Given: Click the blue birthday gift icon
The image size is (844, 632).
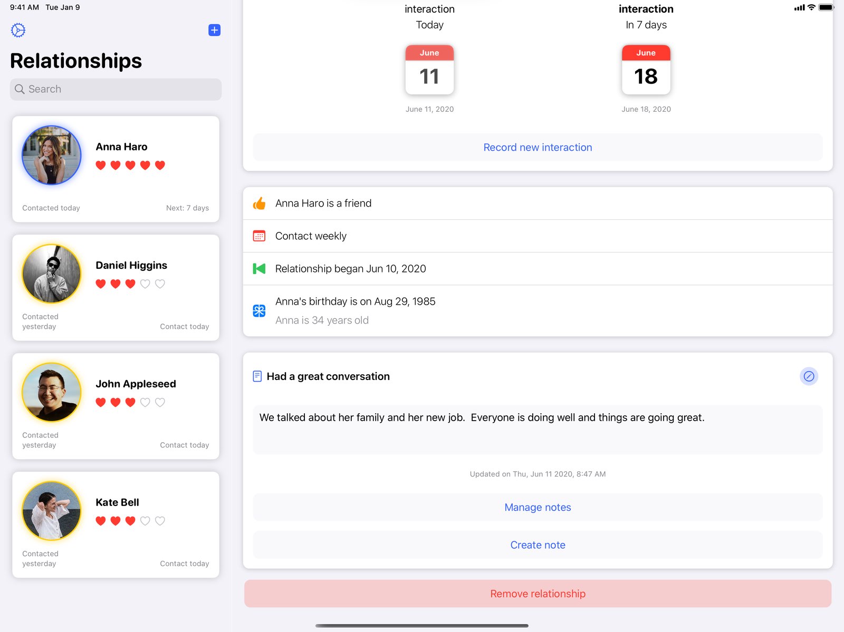Looking at the screenshot, I should (x=259, y=311).
